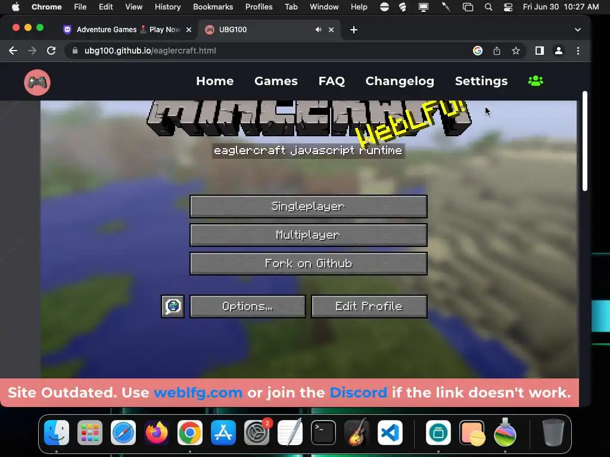This screenshot has width=610, height=457.
Task: Open TextEdit from the dock
Action: point(290,433)
